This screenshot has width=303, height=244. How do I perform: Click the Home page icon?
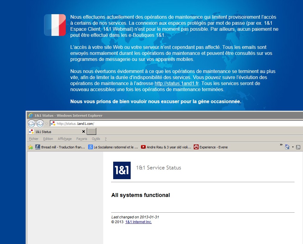point(287,147)
